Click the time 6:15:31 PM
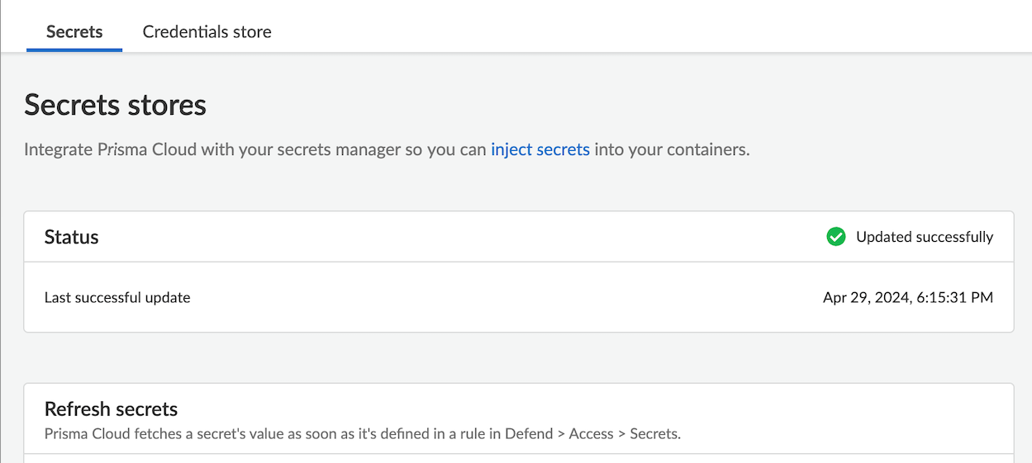The image size is (1032, 463). coord(954,297)
